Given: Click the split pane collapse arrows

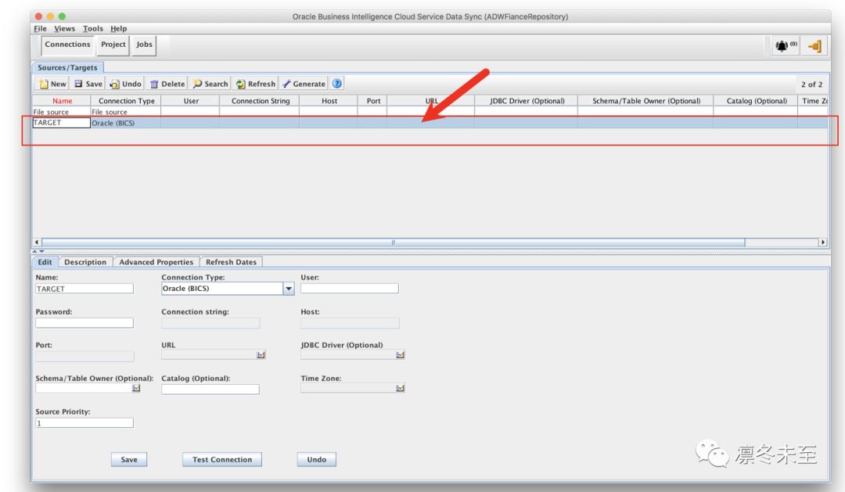Looking at the screenshot, I should click(x=38, y=251).
